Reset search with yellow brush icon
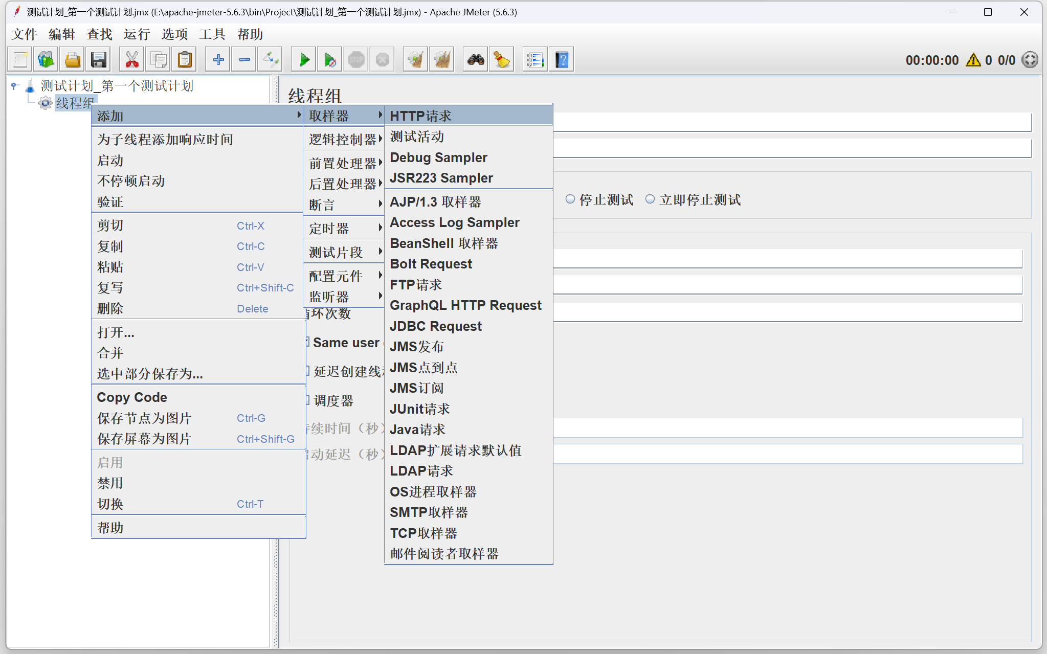 [x=502, y=60]
